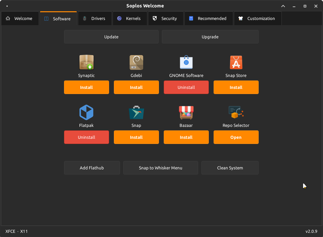Click the Customization tab shirt icon
The width and height of the screenshot is (323, 237).
241,18
